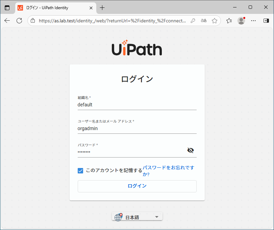Click the 組織名 field containing default

pos(137,105)
